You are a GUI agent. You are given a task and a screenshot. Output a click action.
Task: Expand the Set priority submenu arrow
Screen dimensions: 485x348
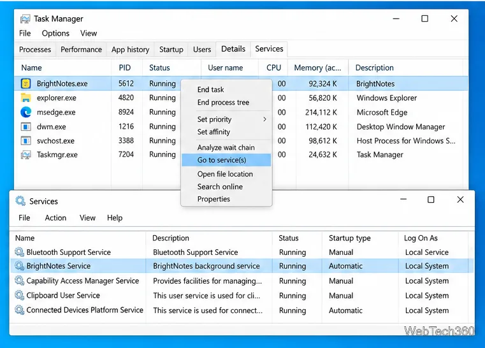(x=264, y=119)
